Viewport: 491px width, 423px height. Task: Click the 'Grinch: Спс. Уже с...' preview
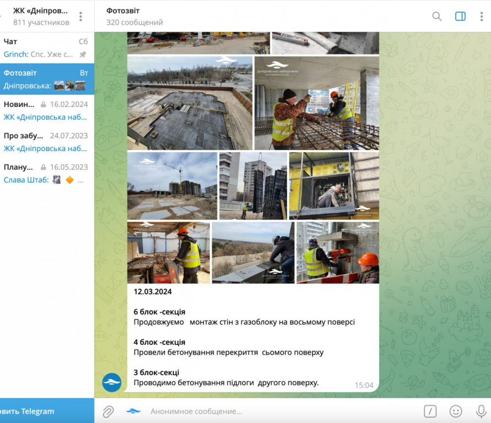coord(38,55)
